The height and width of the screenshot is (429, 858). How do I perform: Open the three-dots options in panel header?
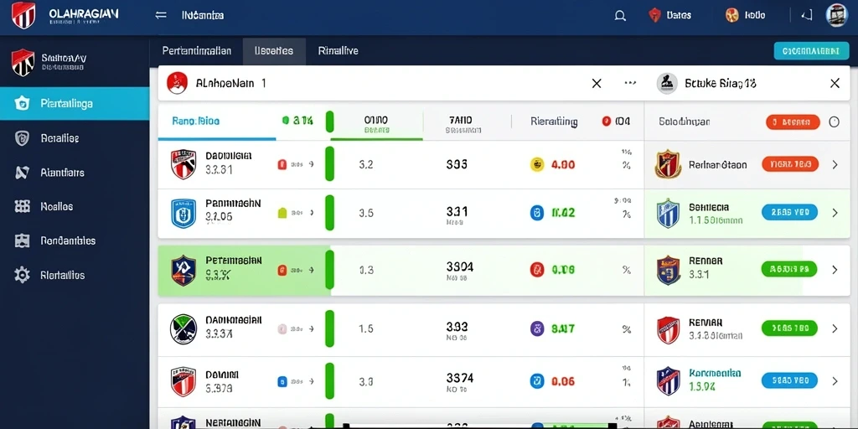pos(630,83)
